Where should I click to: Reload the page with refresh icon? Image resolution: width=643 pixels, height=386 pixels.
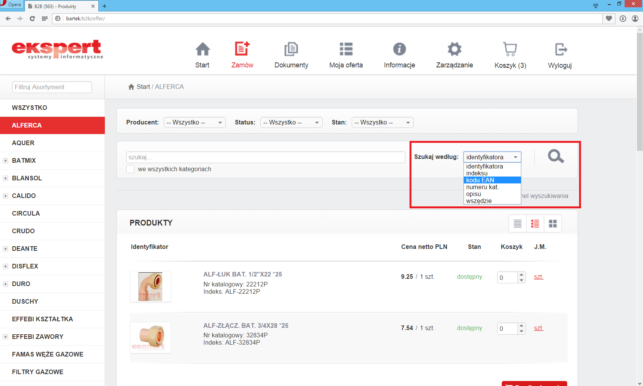pyautogui.click(x=32, y=18)
